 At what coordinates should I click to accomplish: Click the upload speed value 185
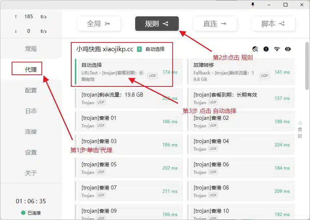point(29,16)
